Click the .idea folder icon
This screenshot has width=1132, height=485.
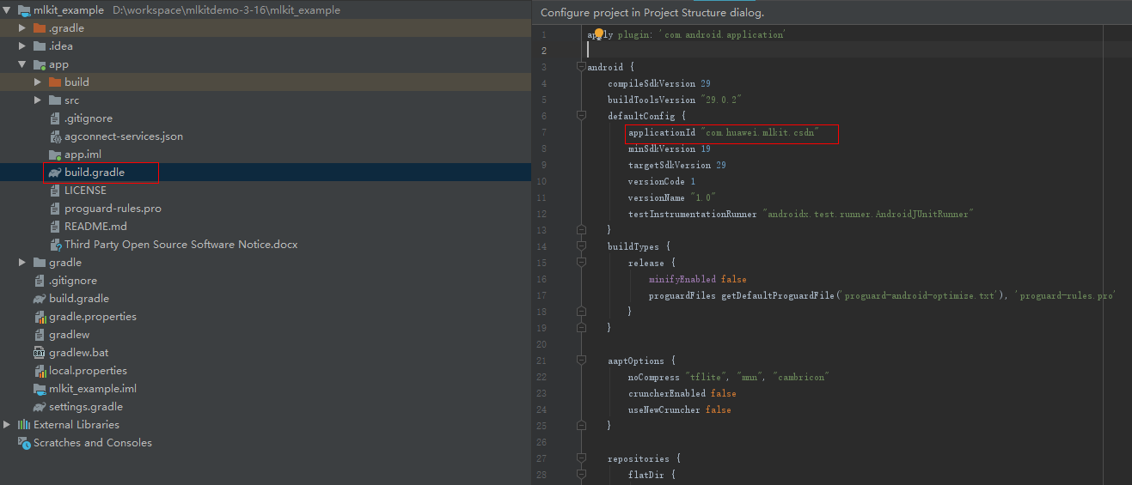39,46
